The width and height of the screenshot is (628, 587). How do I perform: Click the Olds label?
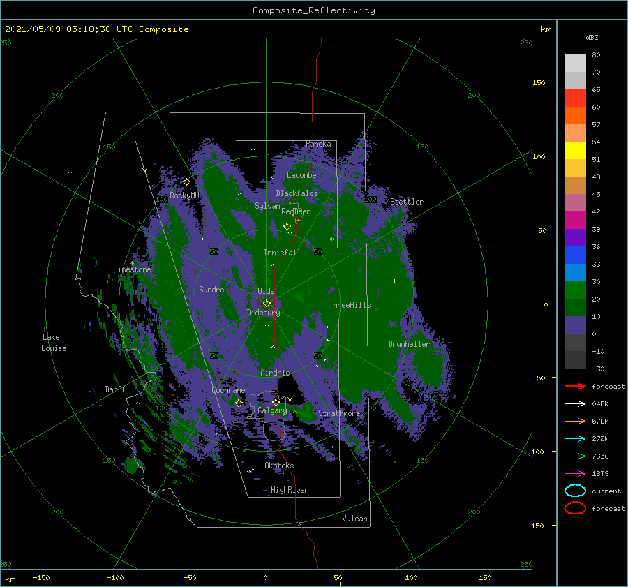pos(266,291)
